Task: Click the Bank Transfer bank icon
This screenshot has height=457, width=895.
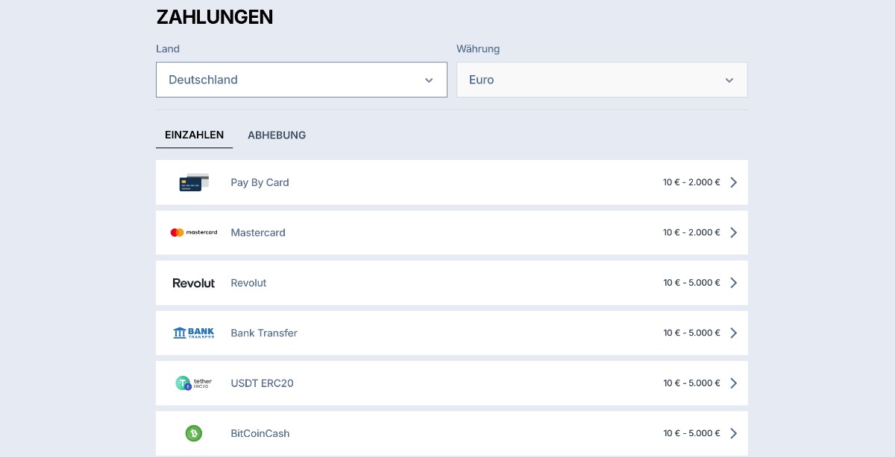Action: [x=194, y=333]
